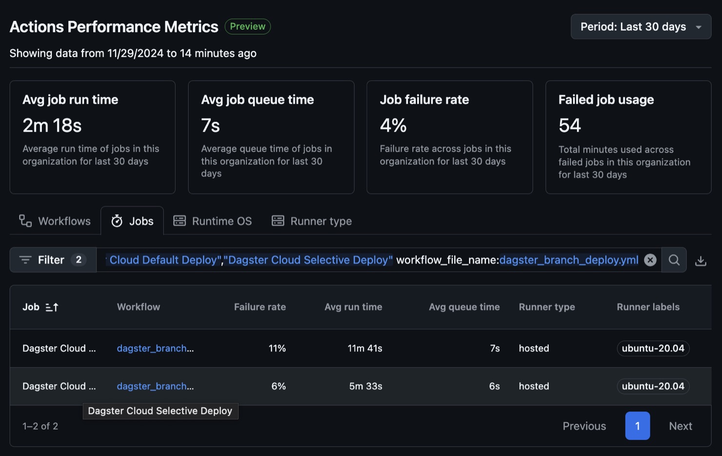Click the 6% failure rate cell
722x456 pixels.
point(279,386)
